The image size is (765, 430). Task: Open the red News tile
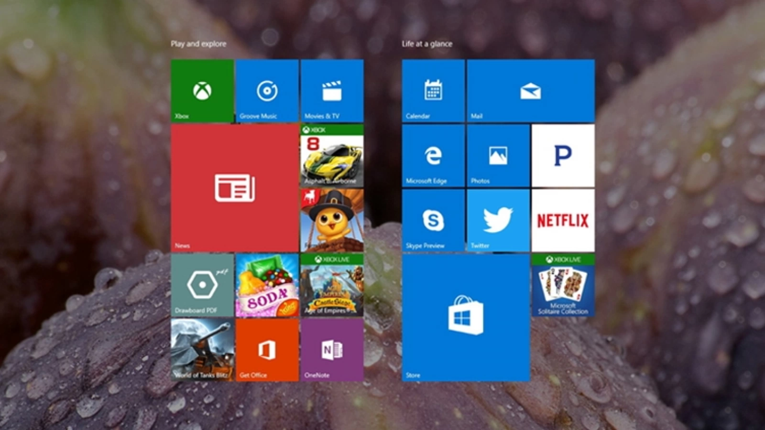tap(235, 188)
